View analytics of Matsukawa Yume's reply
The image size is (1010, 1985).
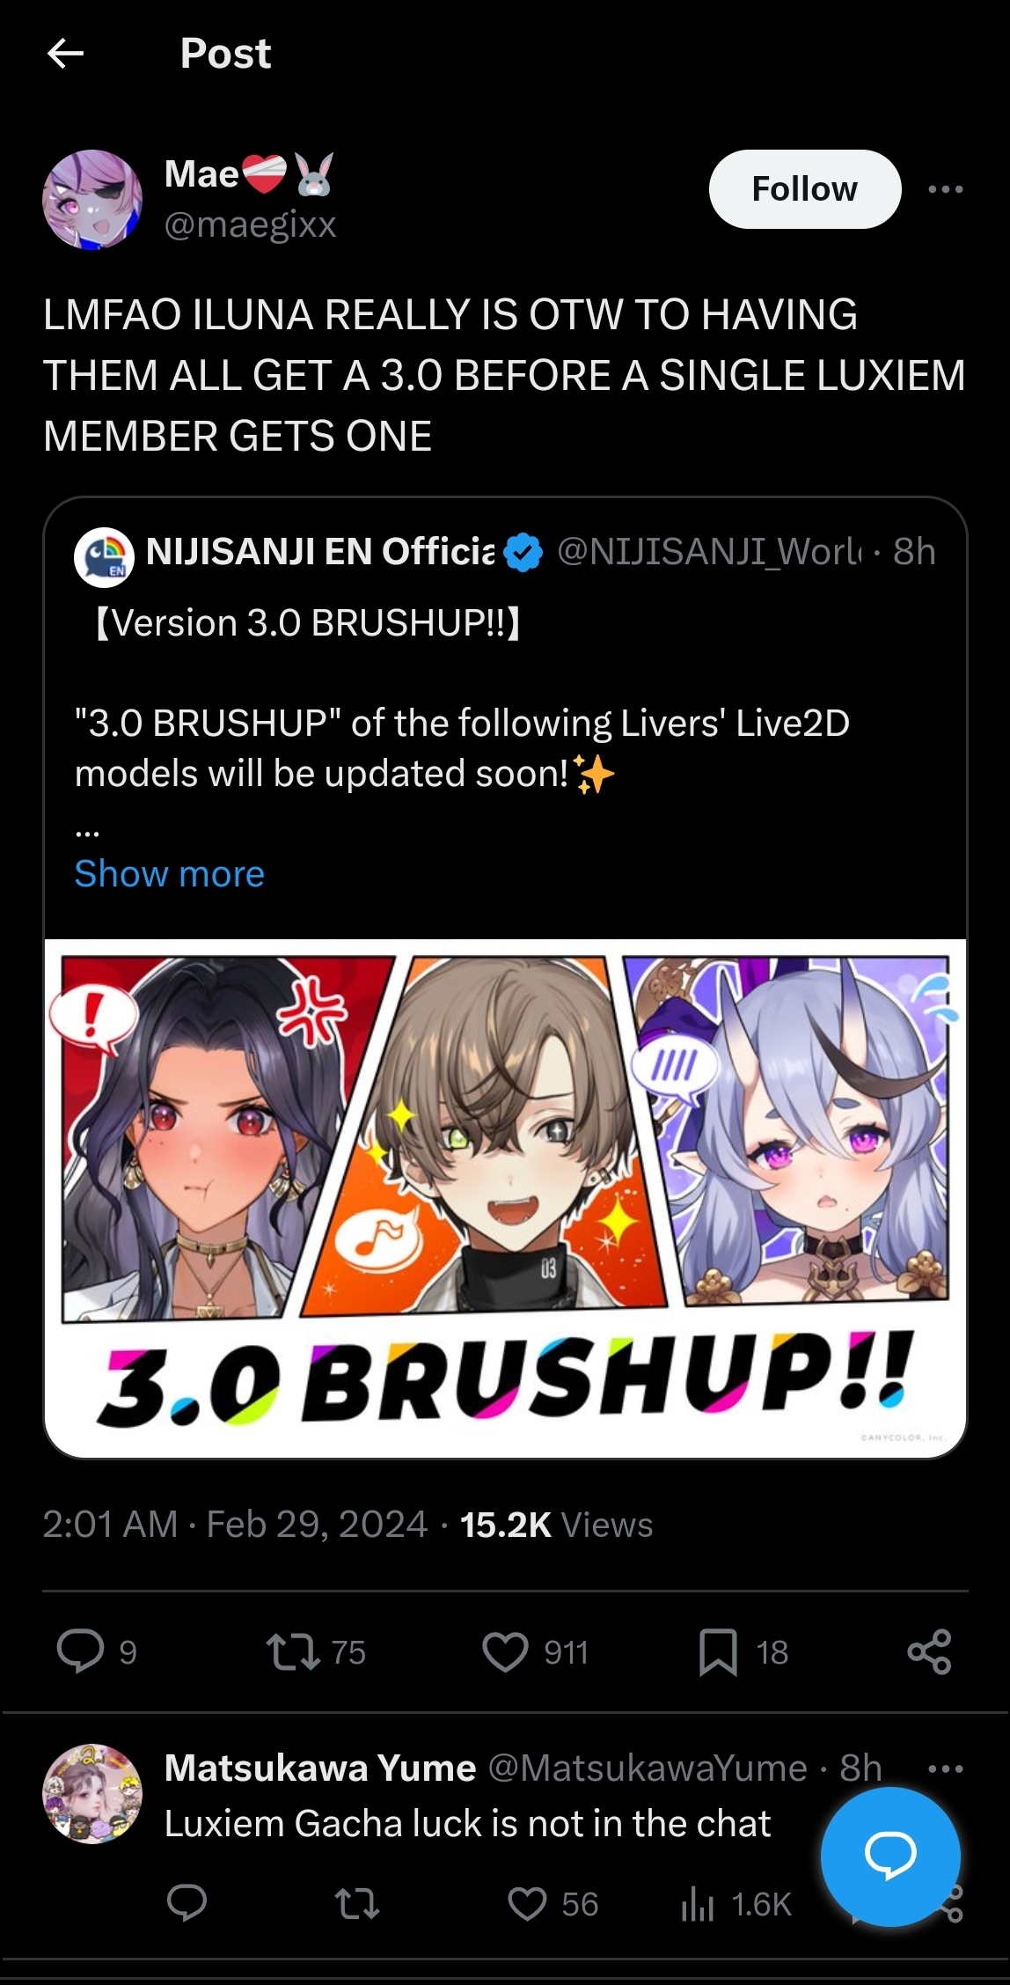pyautogui.click(x=698, y=1904)
